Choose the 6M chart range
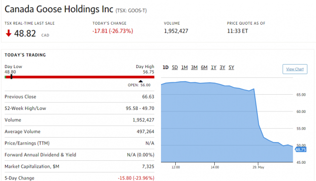This screenshot has height=181, width=316. 204,68
